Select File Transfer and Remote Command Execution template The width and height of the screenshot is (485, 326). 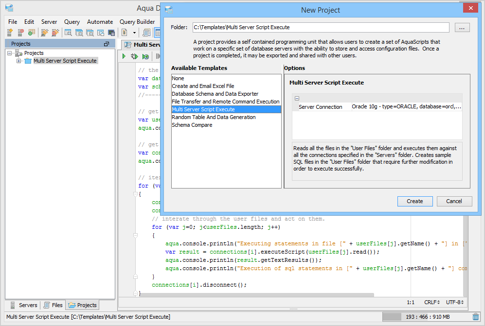(x=226, y=102)
